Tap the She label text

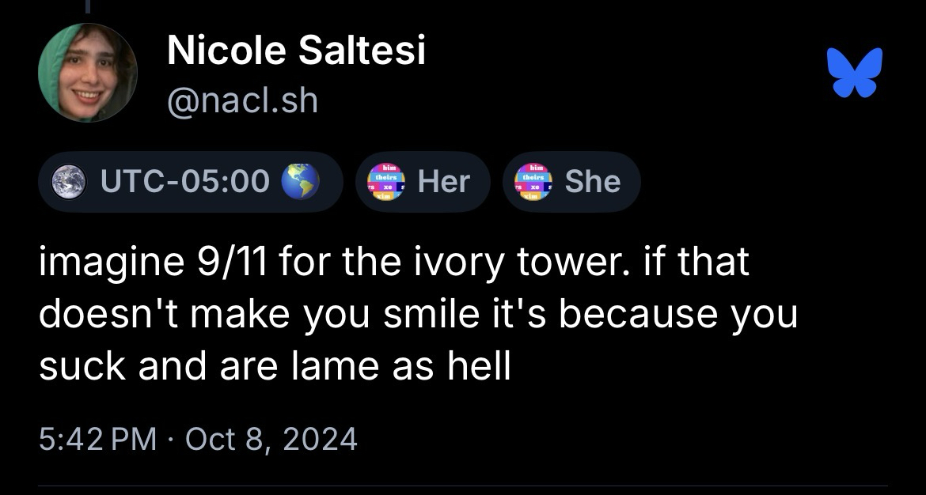592,182
